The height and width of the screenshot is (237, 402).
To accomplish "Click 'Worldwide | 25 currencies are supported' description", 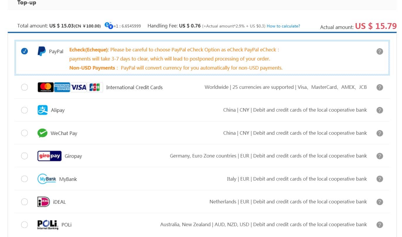I will coord(249,87).
